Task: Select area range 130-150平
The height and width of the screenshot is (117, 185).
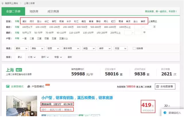Action: pos(88,33)
